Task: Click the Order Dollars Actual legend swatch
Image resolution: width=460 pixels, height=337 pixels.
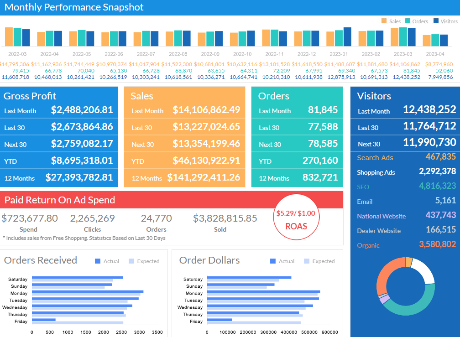Action: 273,261
